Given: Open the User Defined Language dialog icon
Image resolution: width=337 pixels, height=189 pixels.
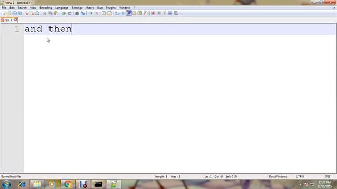Looking at the screenshot, I should coord(134,13).
